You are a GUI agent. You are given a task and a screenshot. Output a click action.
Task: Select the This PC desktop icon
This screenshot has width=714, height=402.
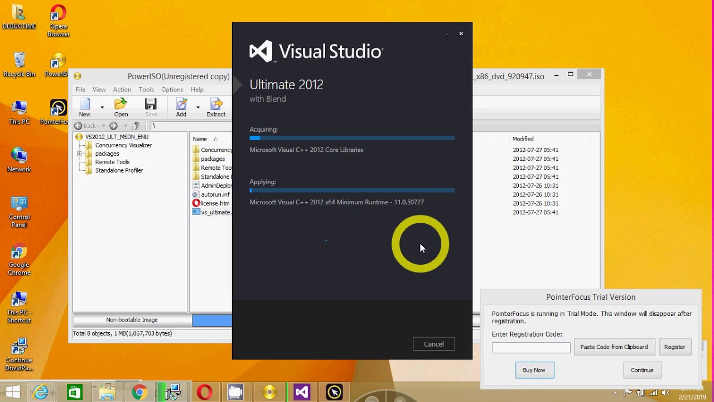pyautogui.click(x=19, y=112)
